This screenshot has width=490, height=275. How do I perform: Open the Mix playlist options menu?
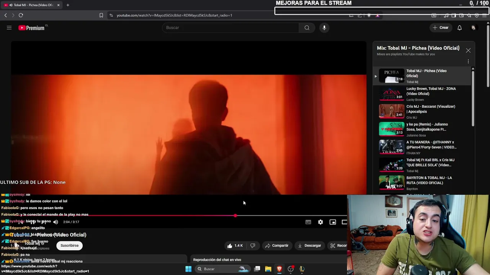(x=468, y=61)
